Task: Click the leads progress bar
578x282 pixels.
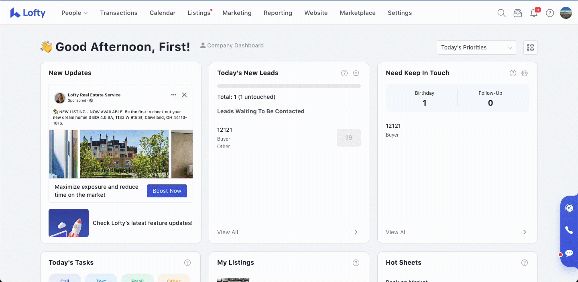Action: [x=289, y=86]
